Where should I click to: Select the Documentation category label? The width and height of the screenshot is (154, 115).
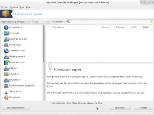(17, 62)
